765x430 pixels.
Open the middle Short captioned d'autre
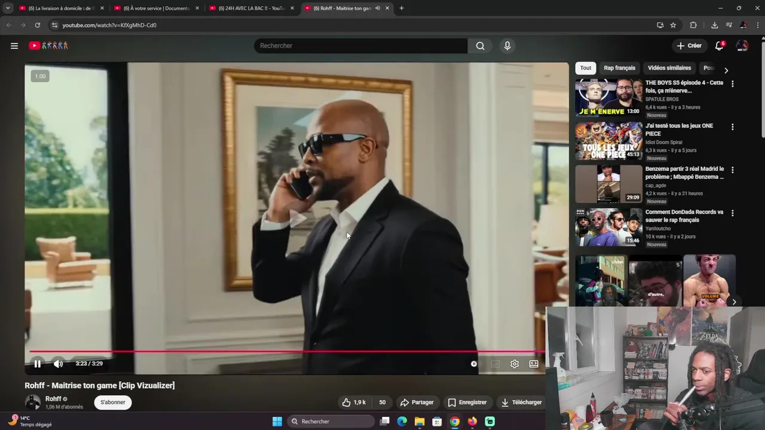[655, 281]
